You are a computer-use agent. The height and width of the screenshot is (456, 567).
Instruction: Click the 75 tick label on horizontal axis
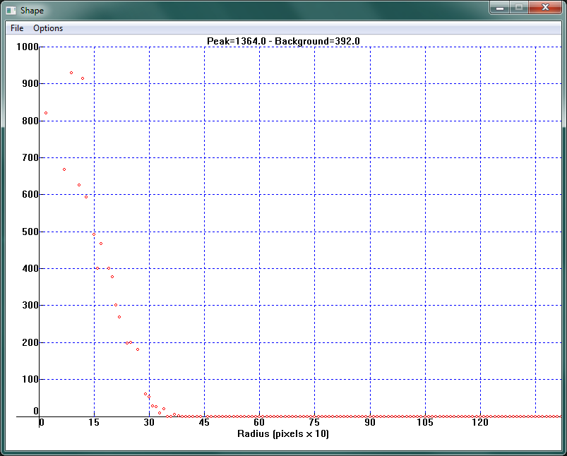315,423
